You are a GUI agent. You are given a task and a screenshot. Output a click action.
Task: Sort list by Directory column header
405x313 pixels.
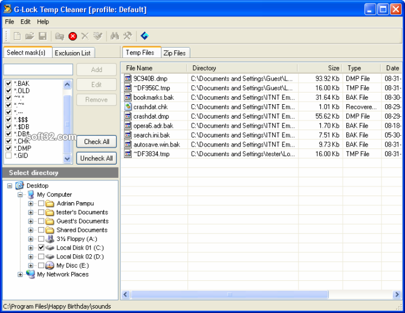(242, 68)
